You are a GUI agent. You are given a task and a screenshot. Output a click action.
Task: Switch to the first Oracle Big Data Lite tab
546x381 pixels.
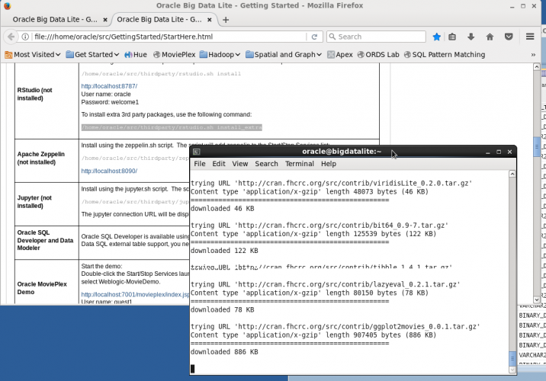tap(55, 20)
